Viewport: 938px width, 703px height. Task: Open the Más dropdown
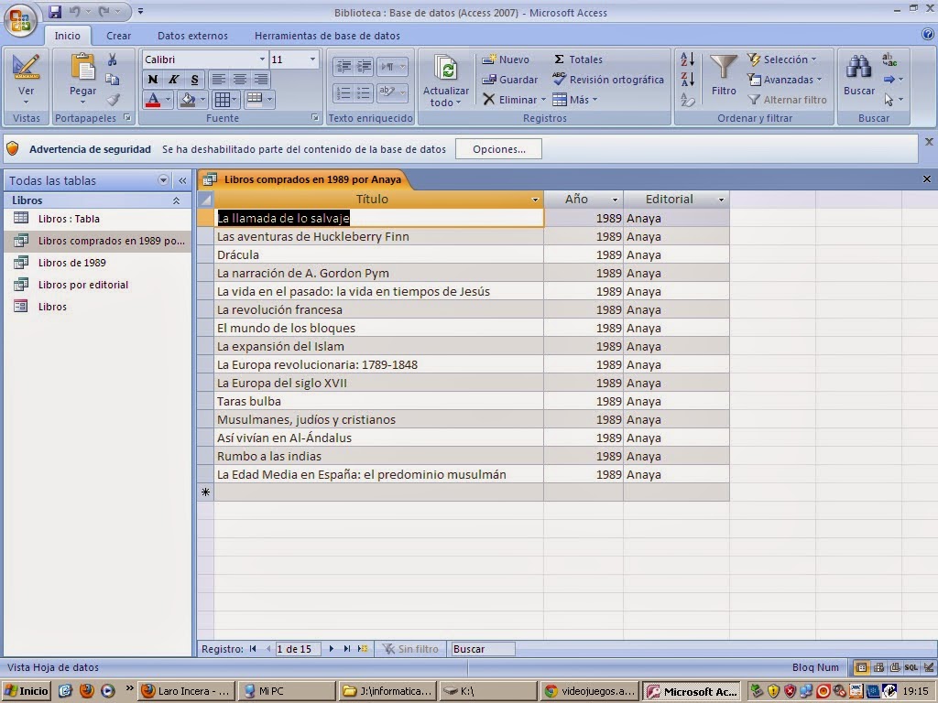(x=575, y=100)
